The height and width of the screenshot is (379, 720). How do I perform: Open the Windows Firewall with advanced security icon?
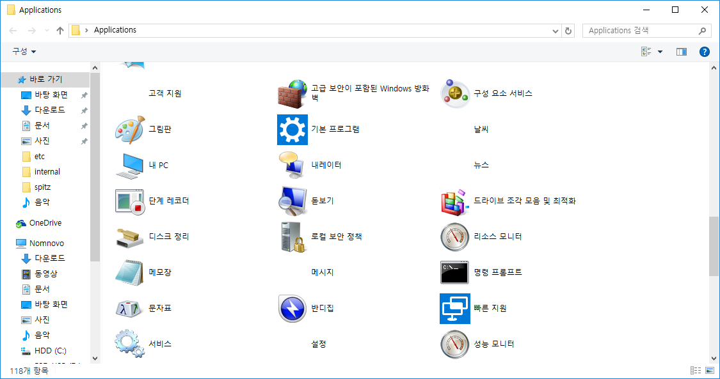click(292, 93)
